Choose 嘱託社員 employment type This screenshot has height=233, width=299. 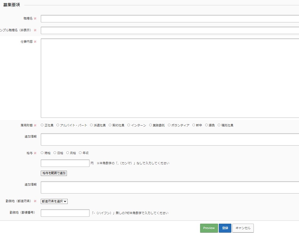click(x=219, y=125)
